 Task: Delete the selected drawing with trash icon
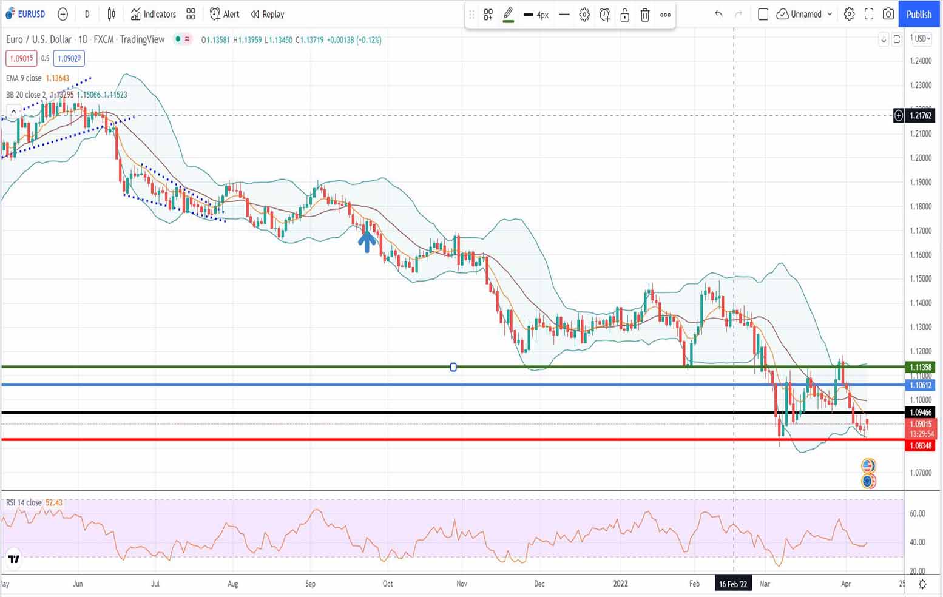point(645,15)
